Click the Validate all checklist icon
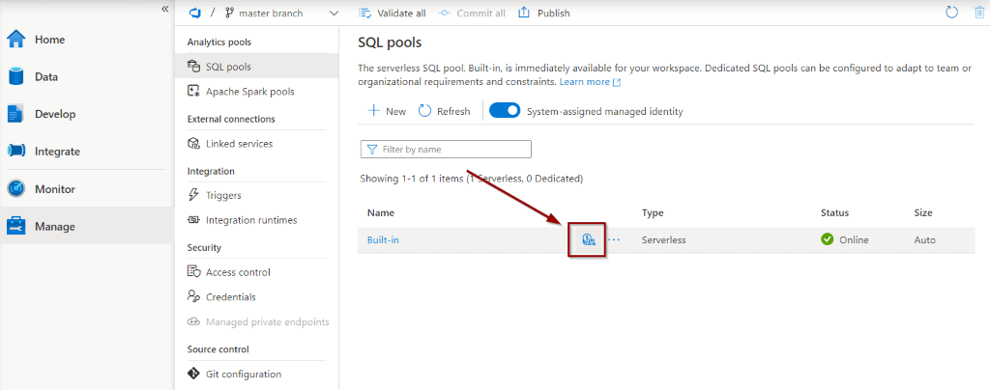The image size is (990, 390). [x=364, y=13]
